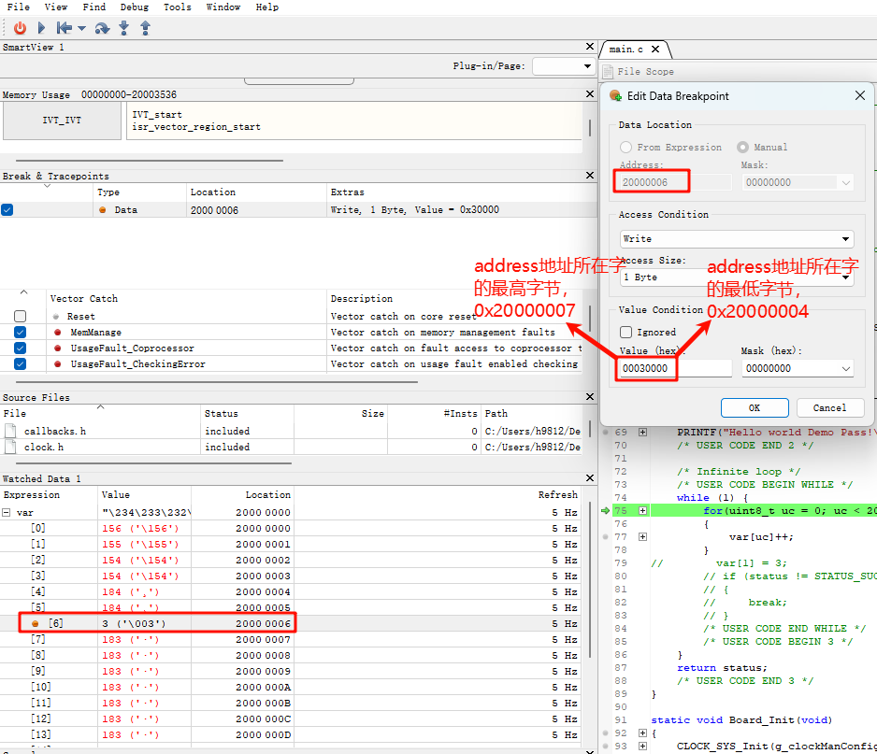Close the main.c editor tab
The height and width of the screenshot is (754, 877).
[x=656, y=49]
